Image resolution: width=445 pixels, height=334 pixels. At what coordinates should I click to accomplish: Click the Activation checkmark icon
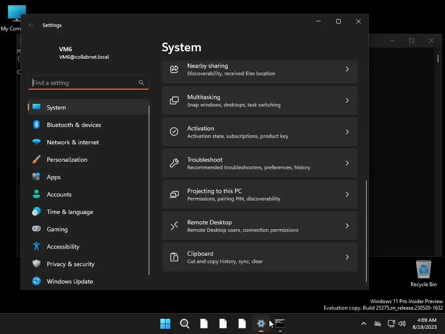click(174, 131)
